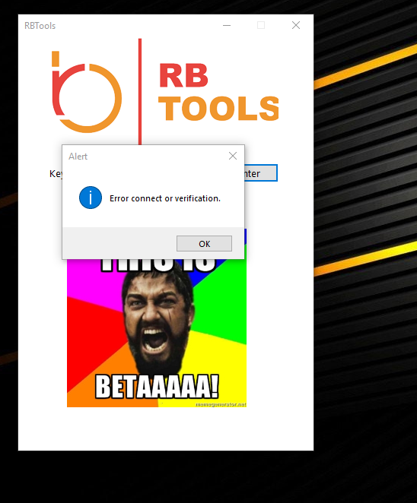This screenshot has width=417, height=503.
Task: Click the disabled maximize button of RBTools
Action: (261, 25)
